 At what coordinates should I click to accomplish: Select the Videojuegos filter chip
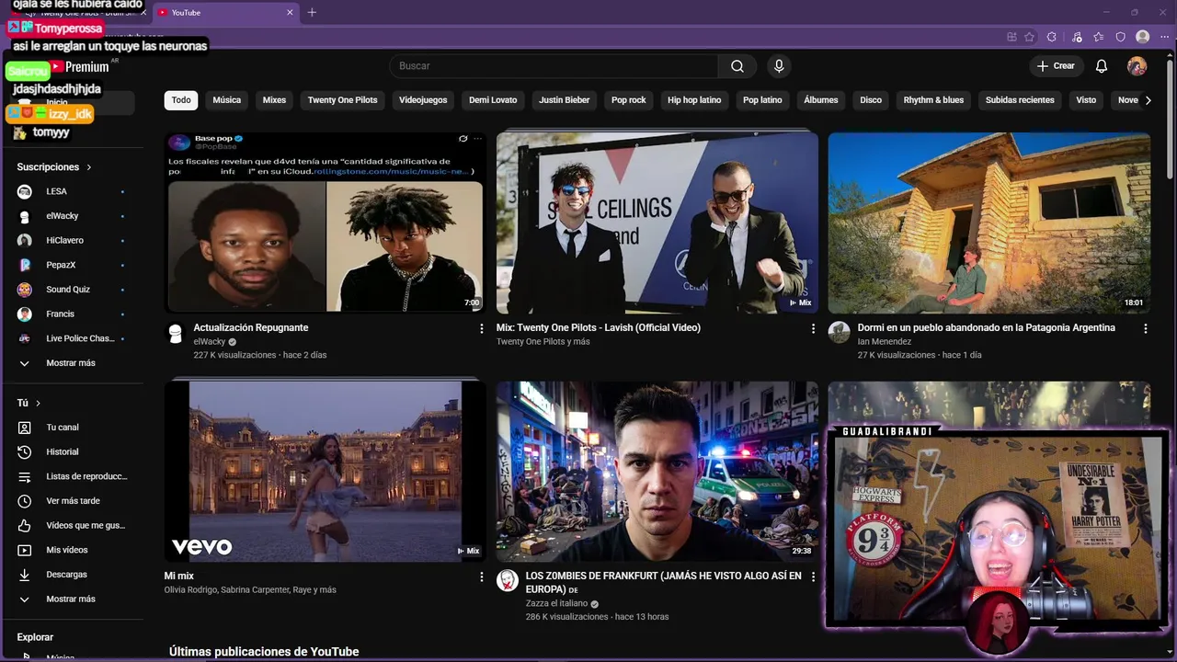pos(423,100)
